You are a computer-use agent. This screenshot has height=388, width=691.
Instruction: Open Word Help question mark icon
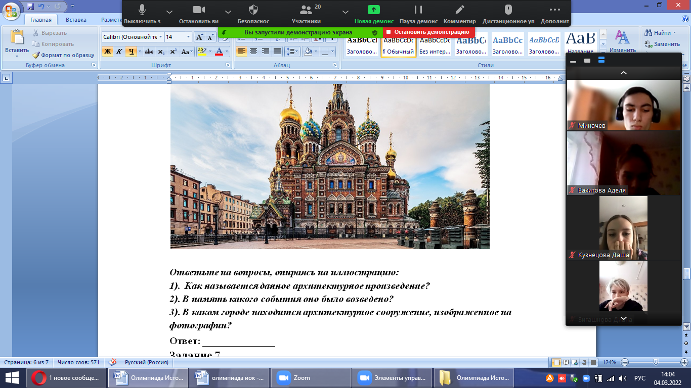[x=685, y=19]
